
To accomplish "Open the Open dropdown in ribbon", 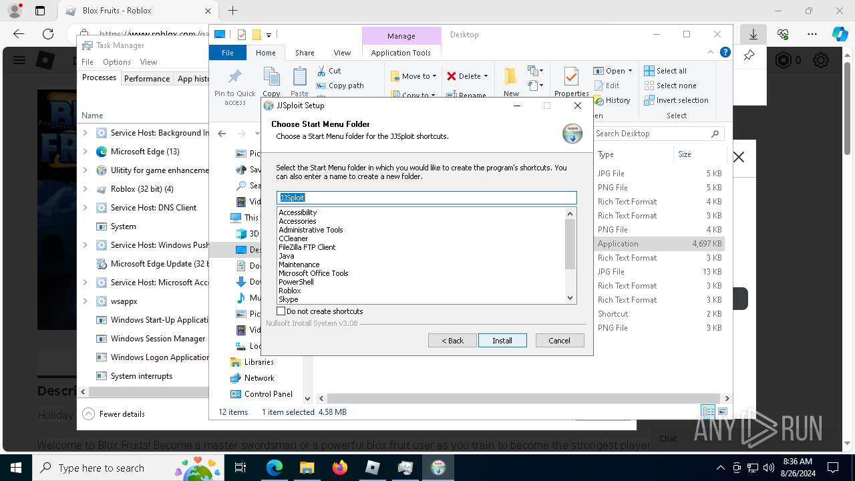I will click(613, 71).
